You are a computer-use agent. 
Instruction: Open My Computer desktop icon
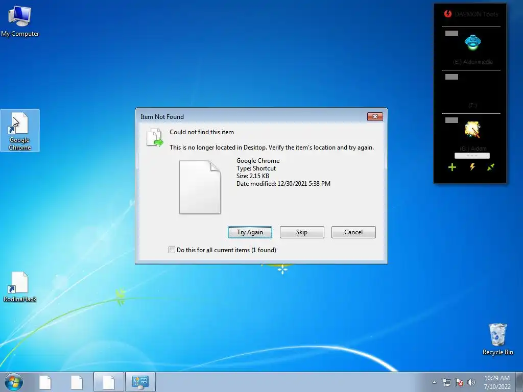[20, 20]
